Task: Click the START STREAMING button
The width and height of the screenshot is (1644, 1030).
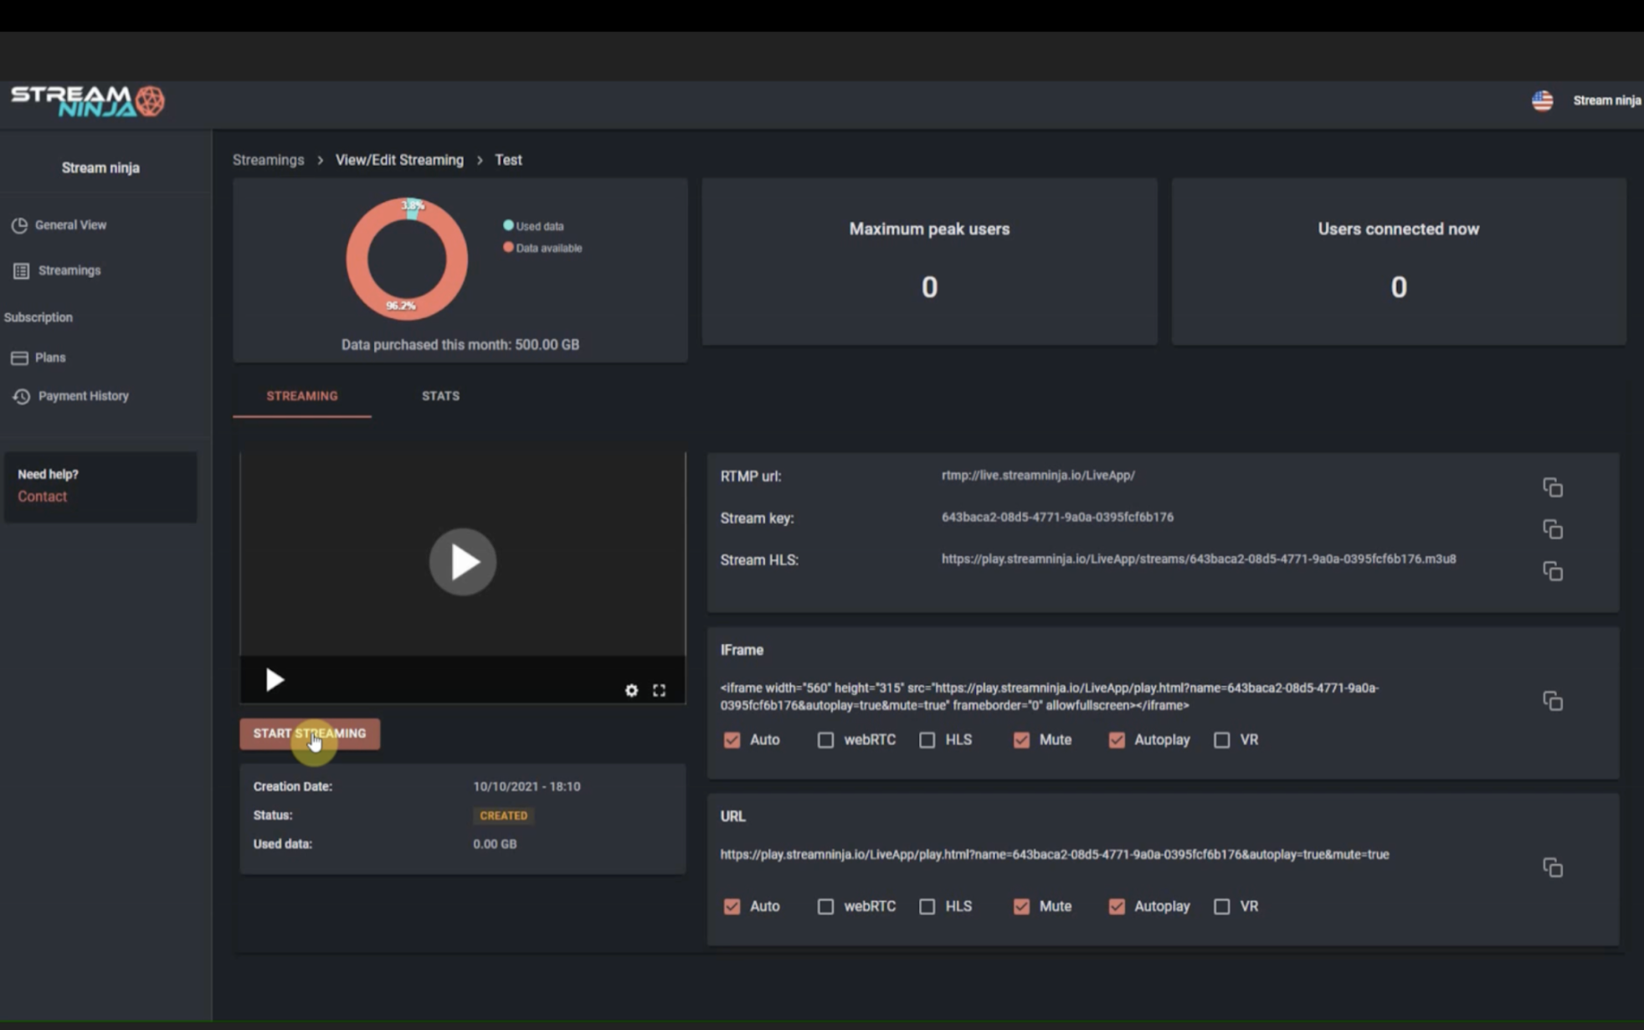Action: click(310, 734)
